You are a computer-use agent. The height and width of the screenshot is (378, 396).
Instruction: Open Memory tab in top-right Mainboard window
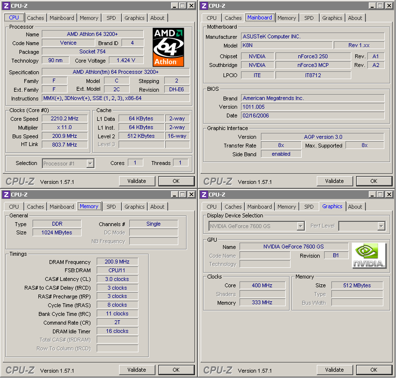tap(287, 18)
